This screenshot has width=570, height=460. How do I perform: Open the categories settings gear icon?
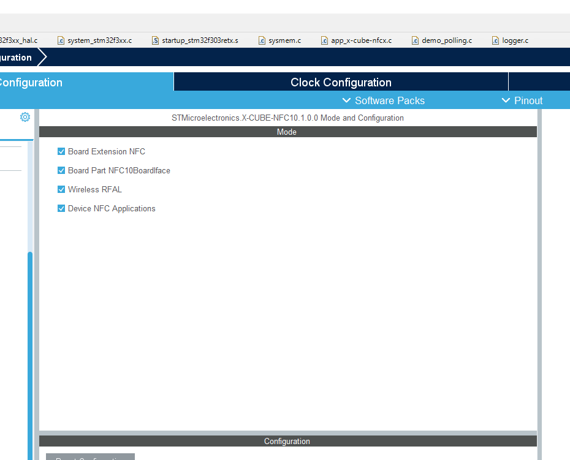pyautogui.click(x=25, y=117)
